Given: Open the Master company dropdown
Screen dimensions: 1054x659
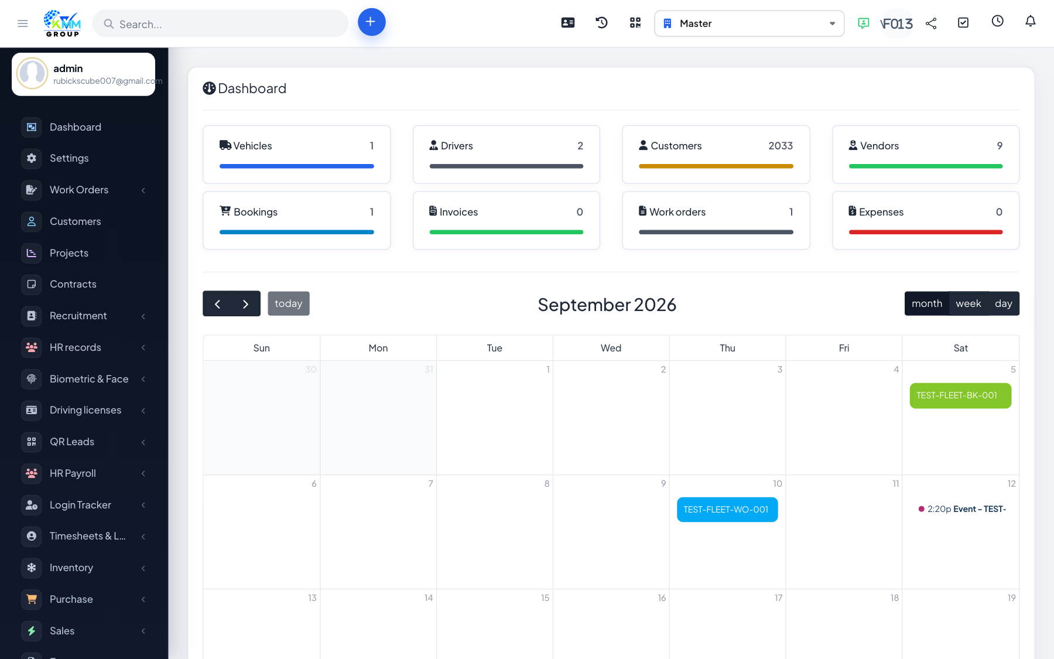Looking at the screenshot, I should click(x=749, y=23).
